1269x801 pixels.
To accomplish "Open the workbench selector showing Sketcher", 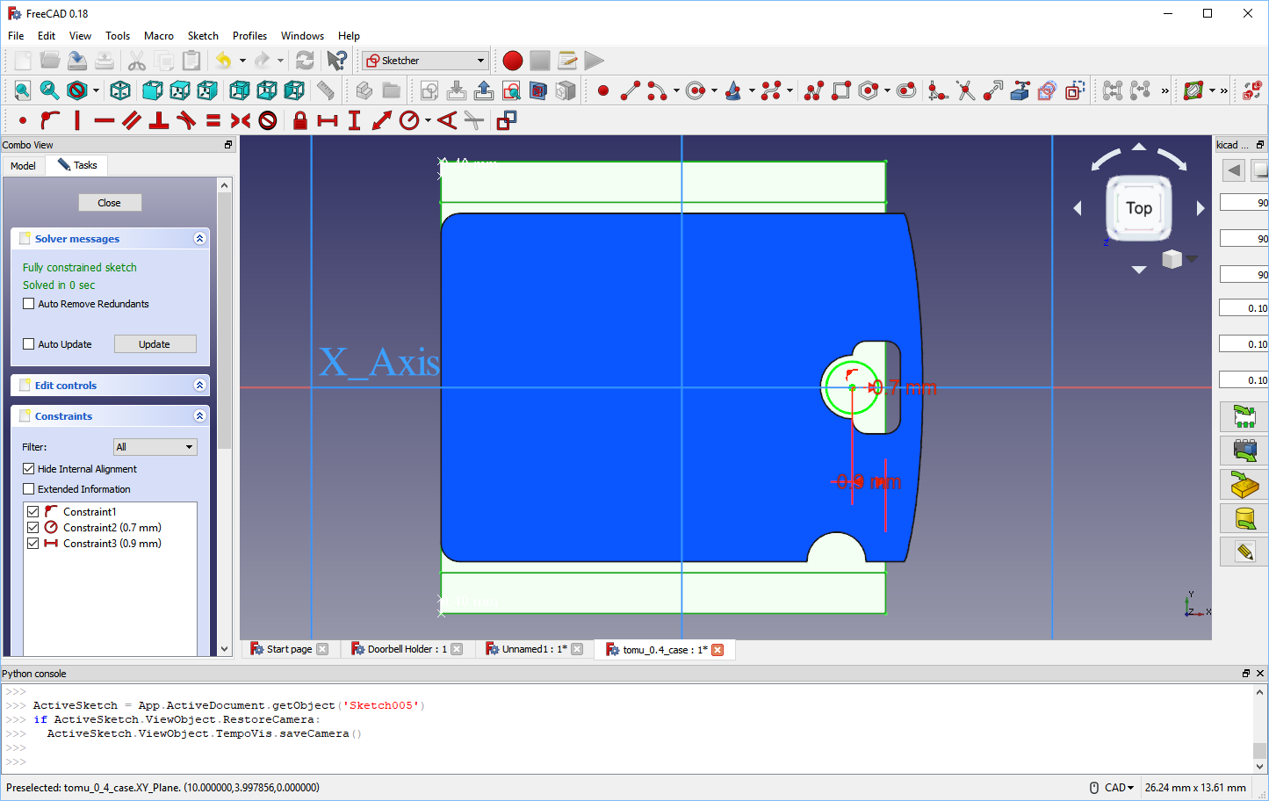I will click(424, 61).
